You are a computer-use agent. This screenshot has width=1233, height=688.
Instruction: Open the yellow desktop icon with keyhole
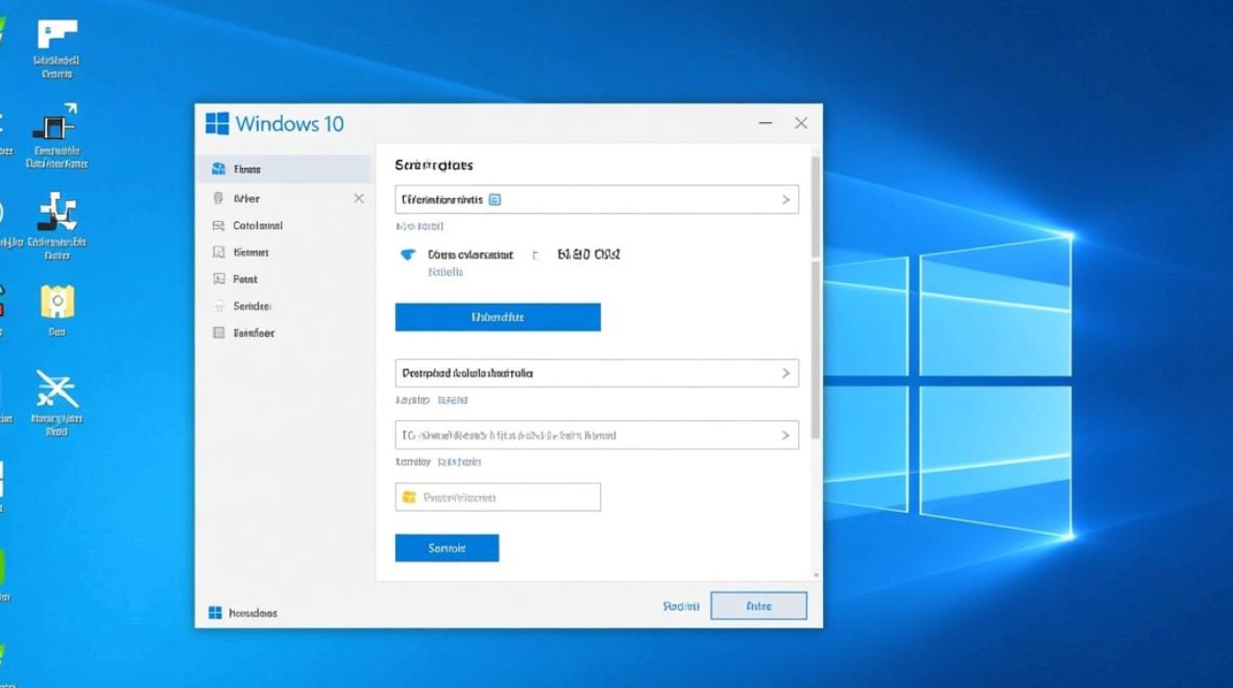click(57, 302)
